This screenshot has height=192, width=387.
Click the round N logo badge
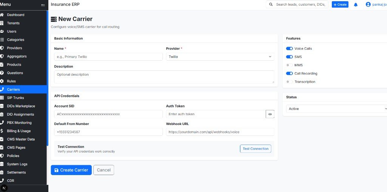click(x=4, y=188)
